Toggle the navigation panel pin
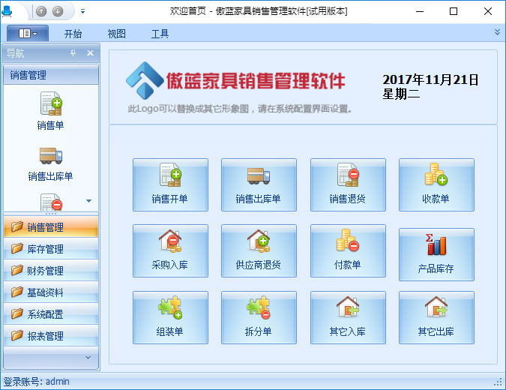This screenshot has width=506, height=390. (73, 53)
